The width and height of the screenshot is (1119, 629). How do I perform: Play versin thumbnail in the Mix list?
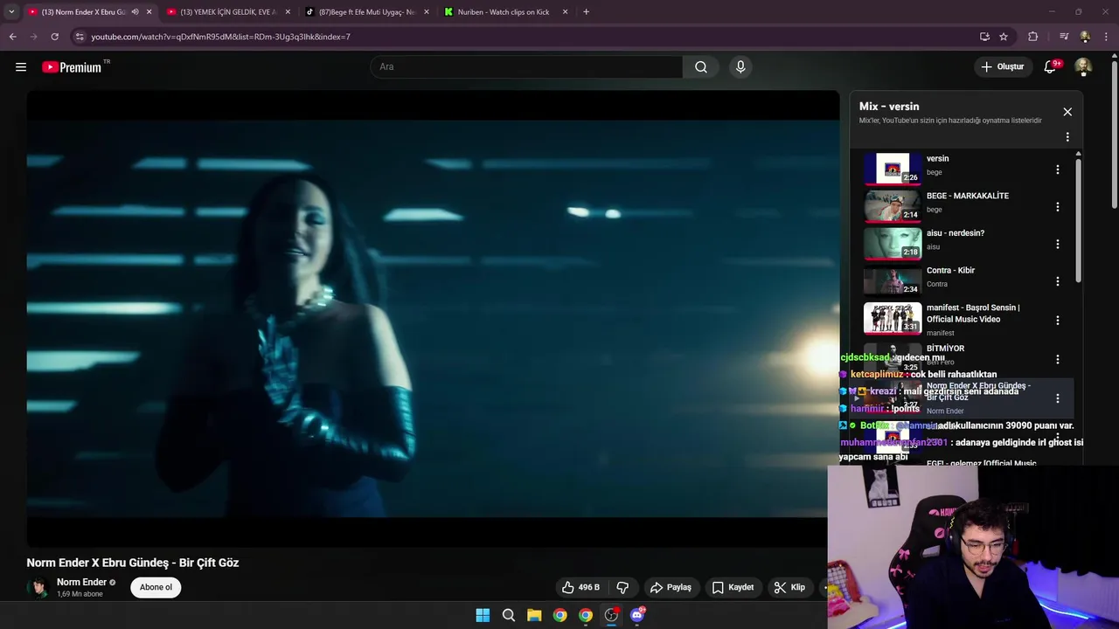pos(893,169)
